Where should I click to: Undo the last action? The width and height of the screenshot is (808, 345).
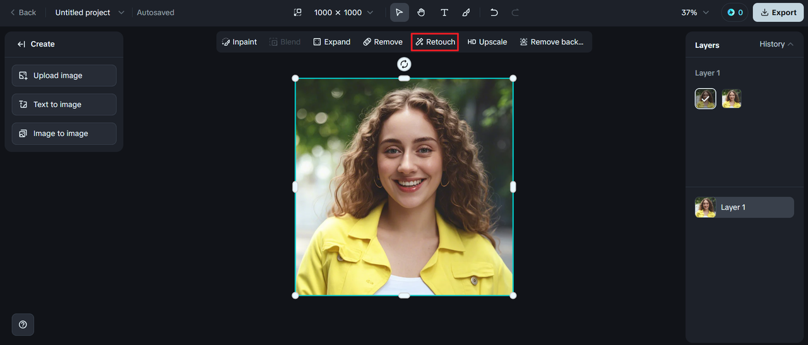tap(494, 13)
